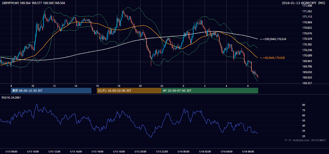Screen dimensions: 329x154
Task: Click the '1/14 00:00' bottom time label
Action: pyautogui.click(x=183, y=152)
